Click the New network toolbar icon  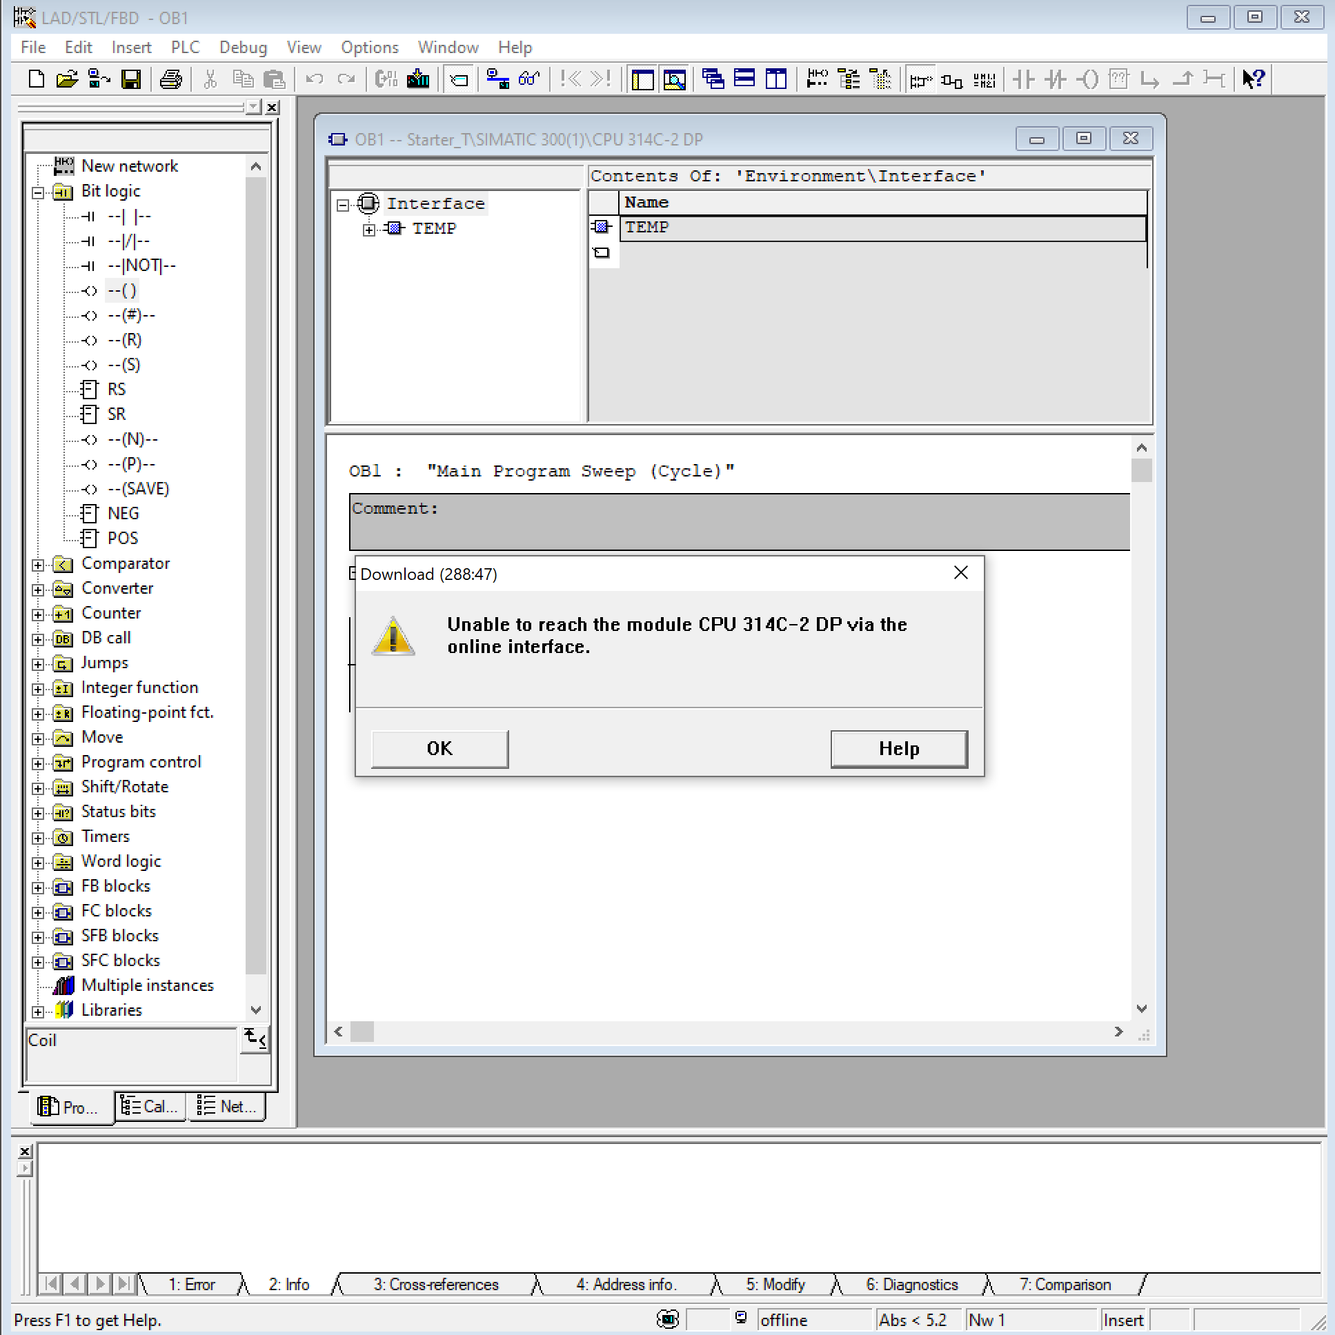pyautogui.click(x=817, y=79)
